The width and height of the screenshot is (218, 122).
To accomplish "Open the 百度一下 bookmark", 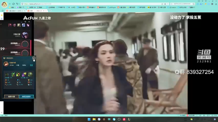I will pos(21,7).
